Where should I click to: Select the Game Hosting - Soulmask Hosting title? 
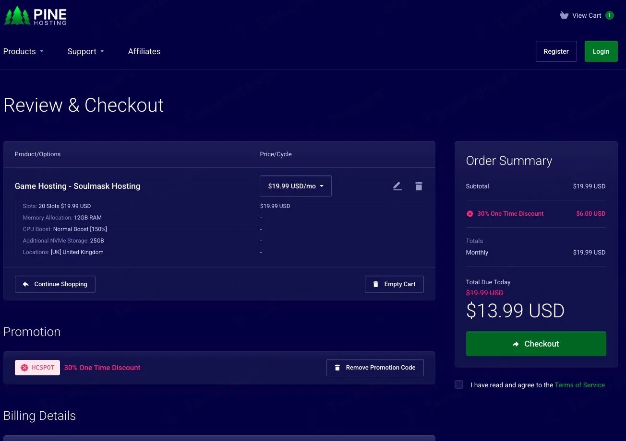pyautogui.click(x=77, y=186)
